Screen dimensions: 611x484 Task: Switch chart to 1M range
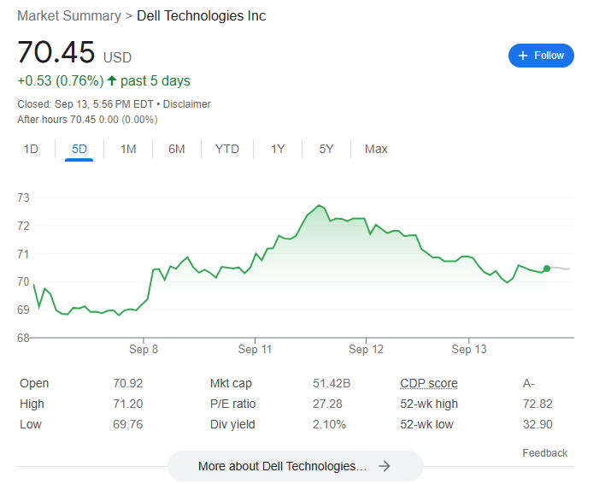click(x=128, y=149)
